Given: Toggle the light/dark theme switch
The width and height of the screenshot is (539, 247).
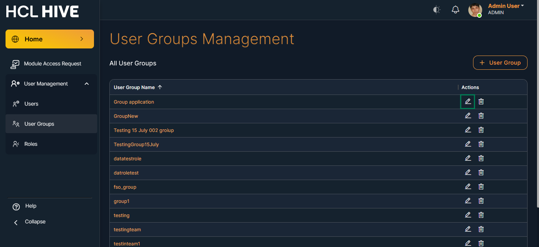Looking at the screenshot, I should point(436,10).
